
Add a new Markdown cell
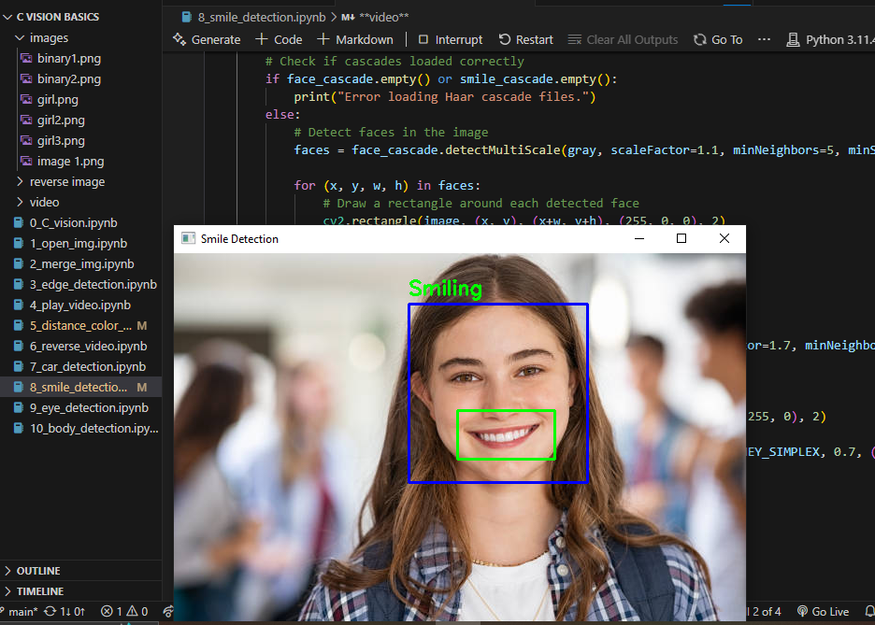355,39
